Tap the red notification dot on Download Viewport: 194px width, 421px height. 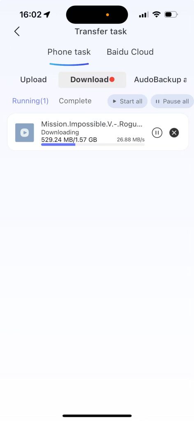[112, 79]
